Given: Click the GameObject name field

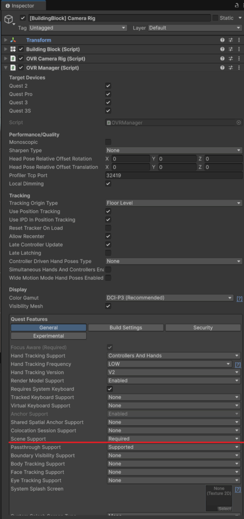Looking at the screenshot, I should click(119, 18).
